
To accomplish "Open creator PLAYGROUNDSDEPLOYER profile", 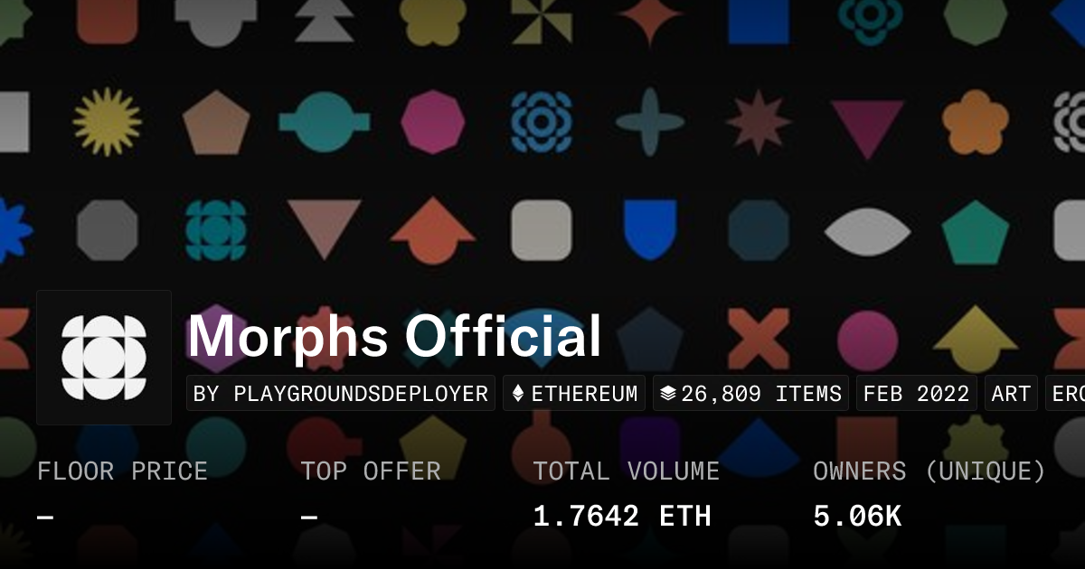I will [x=341, y=394].
